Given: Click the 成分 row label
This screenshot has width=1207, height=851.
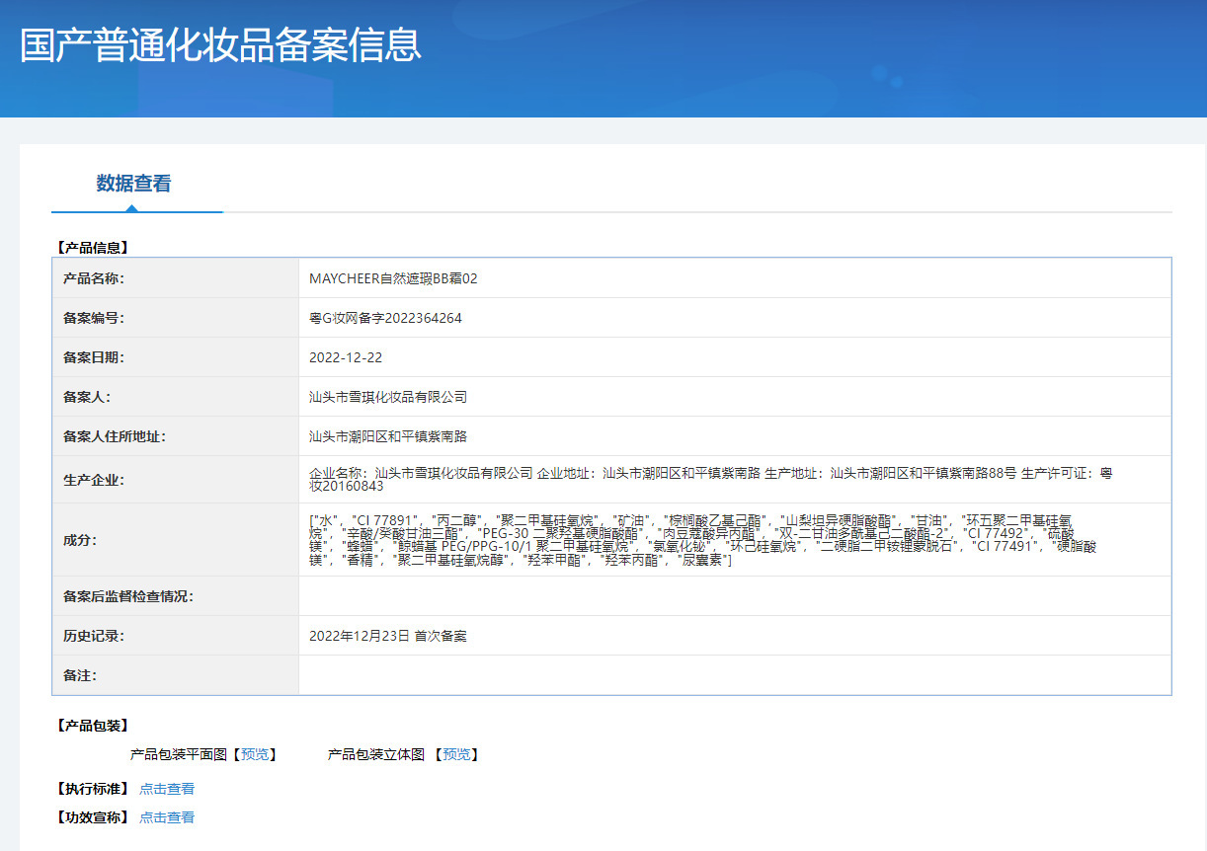Looking at the screenshot, I should click(80, 540).
